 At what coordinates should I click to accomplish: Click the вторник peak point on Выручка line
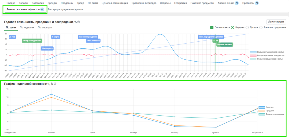click(51, 94)
